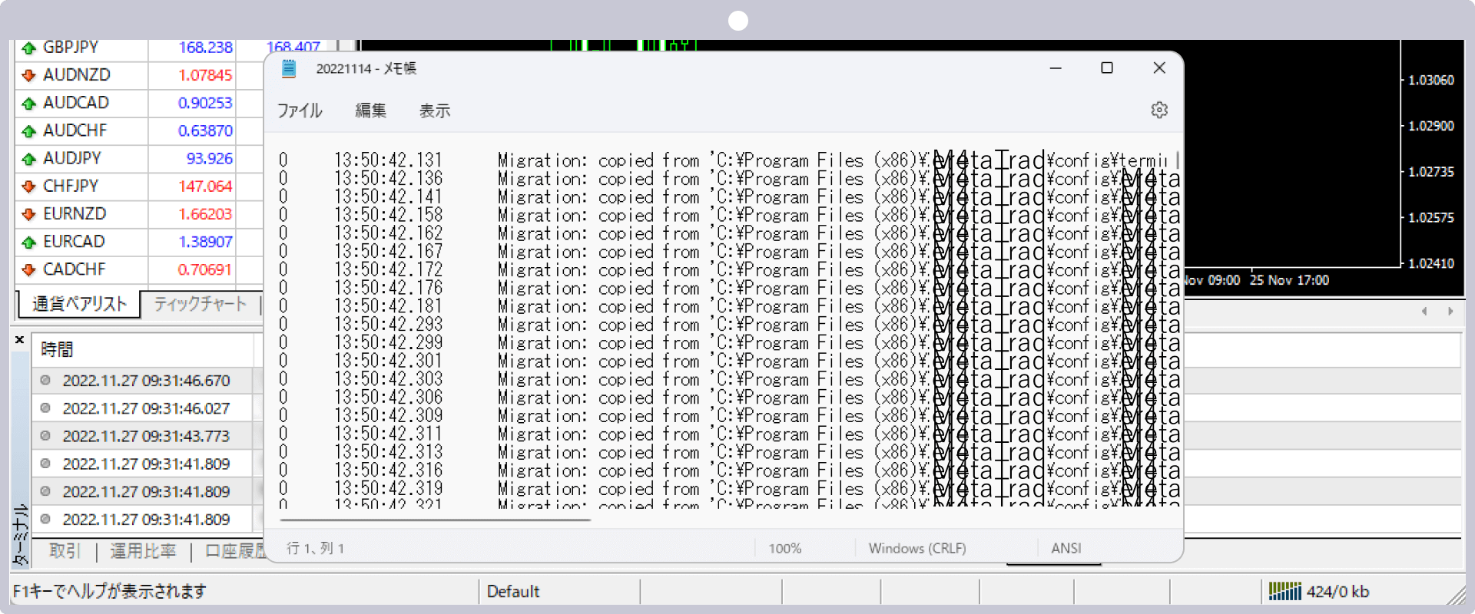Click bid price 0.70691
The width and height of the screenshot is (1475, 614).
point(205,269)
